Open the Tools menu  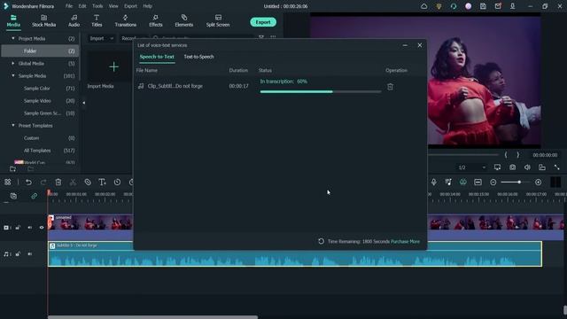click(97, 6)
